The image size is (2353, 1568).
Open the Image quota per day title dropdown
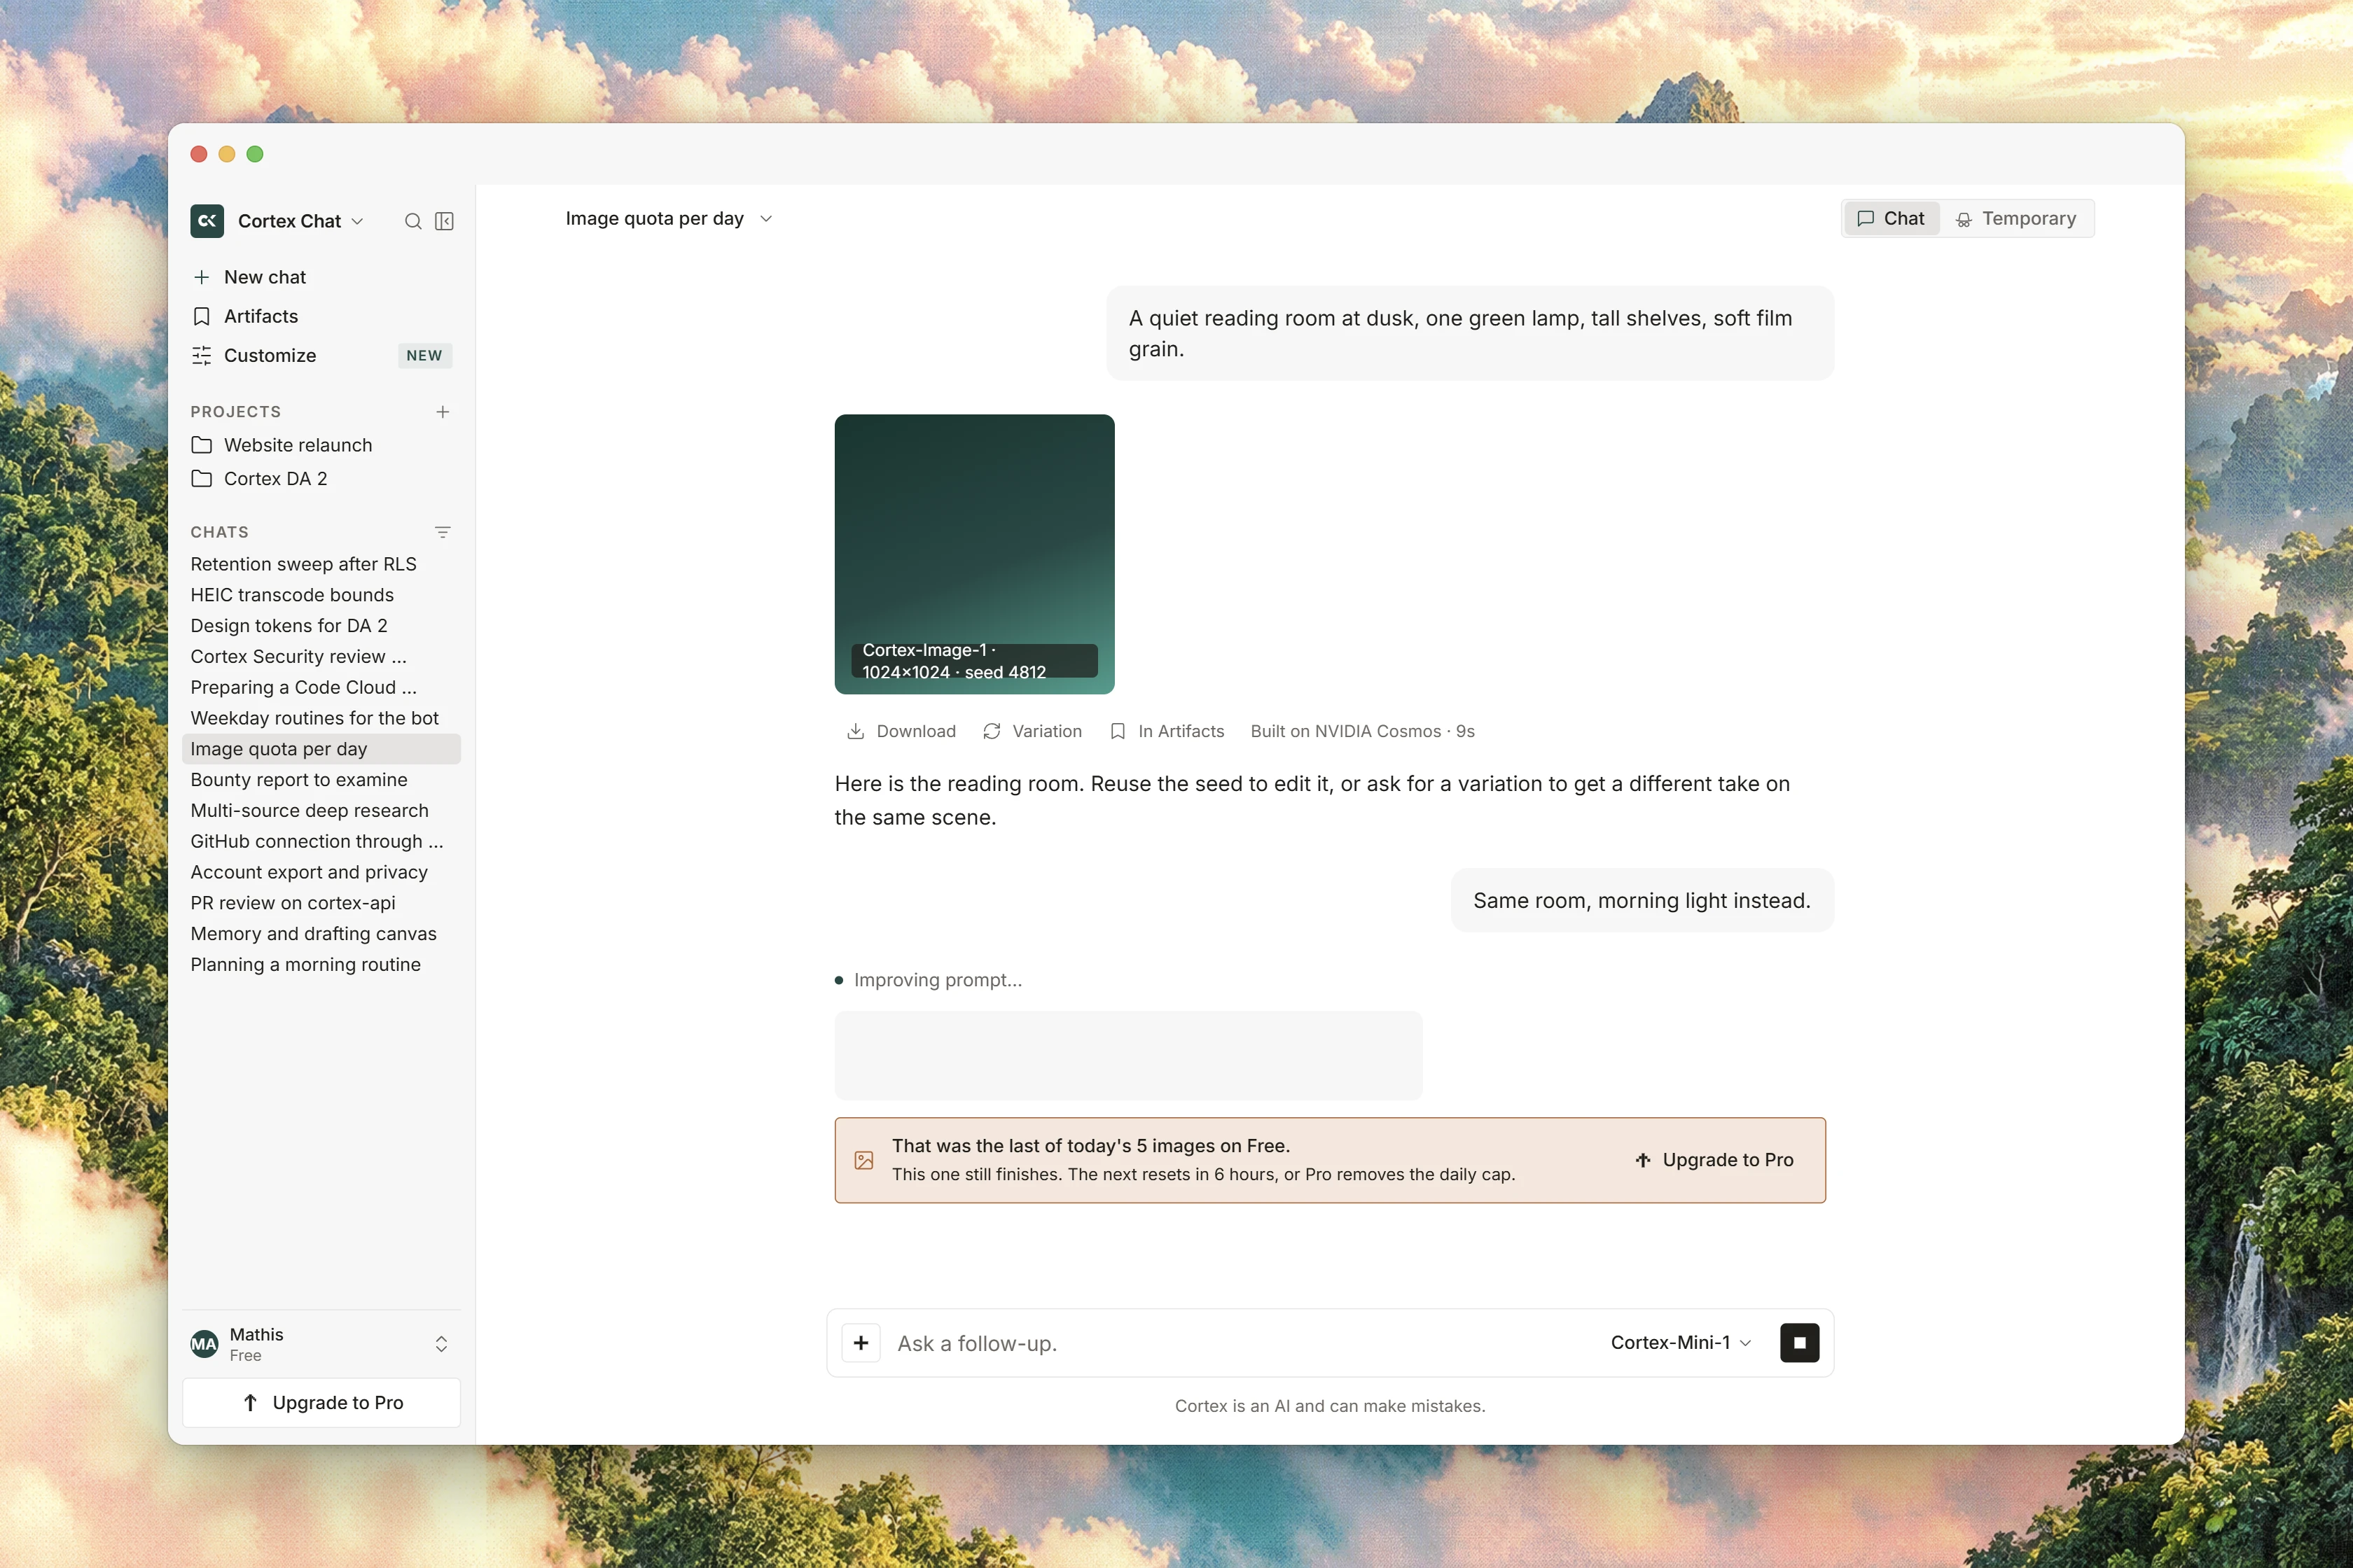click(x=766, y=219)
